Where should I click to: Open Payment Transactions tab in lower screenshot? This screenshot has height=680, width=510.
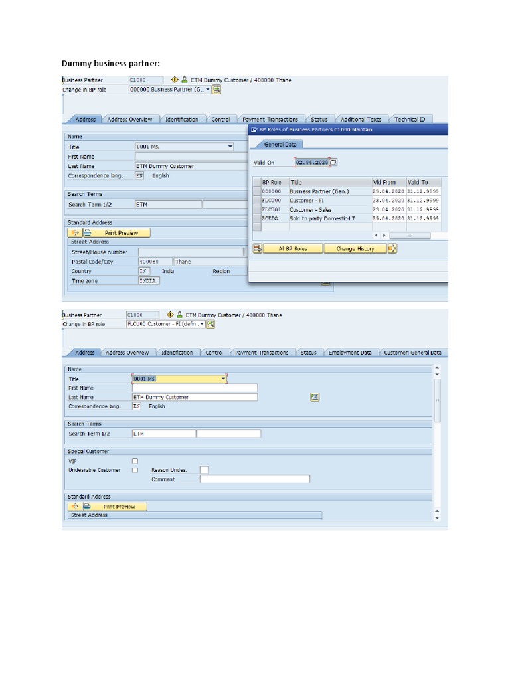(x=262, y=353)
